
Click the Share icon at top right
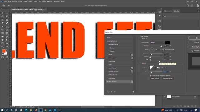198,6
